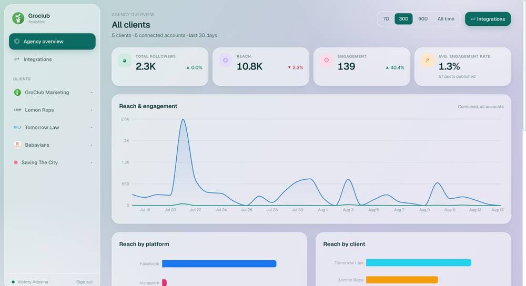Click the Facebook platform label
The height and width of the screenshot is (286, 526).
[149, 264]
